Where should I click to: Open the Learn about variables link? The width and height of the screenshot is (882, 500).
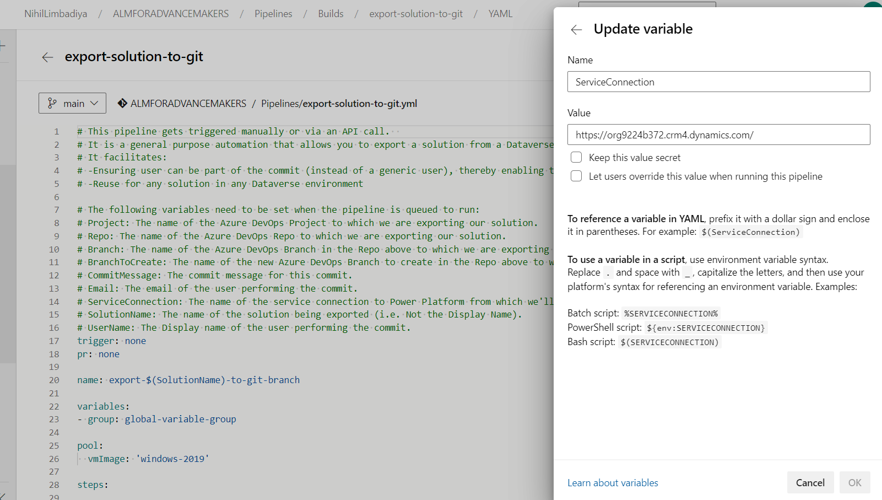tap(612, 482)
